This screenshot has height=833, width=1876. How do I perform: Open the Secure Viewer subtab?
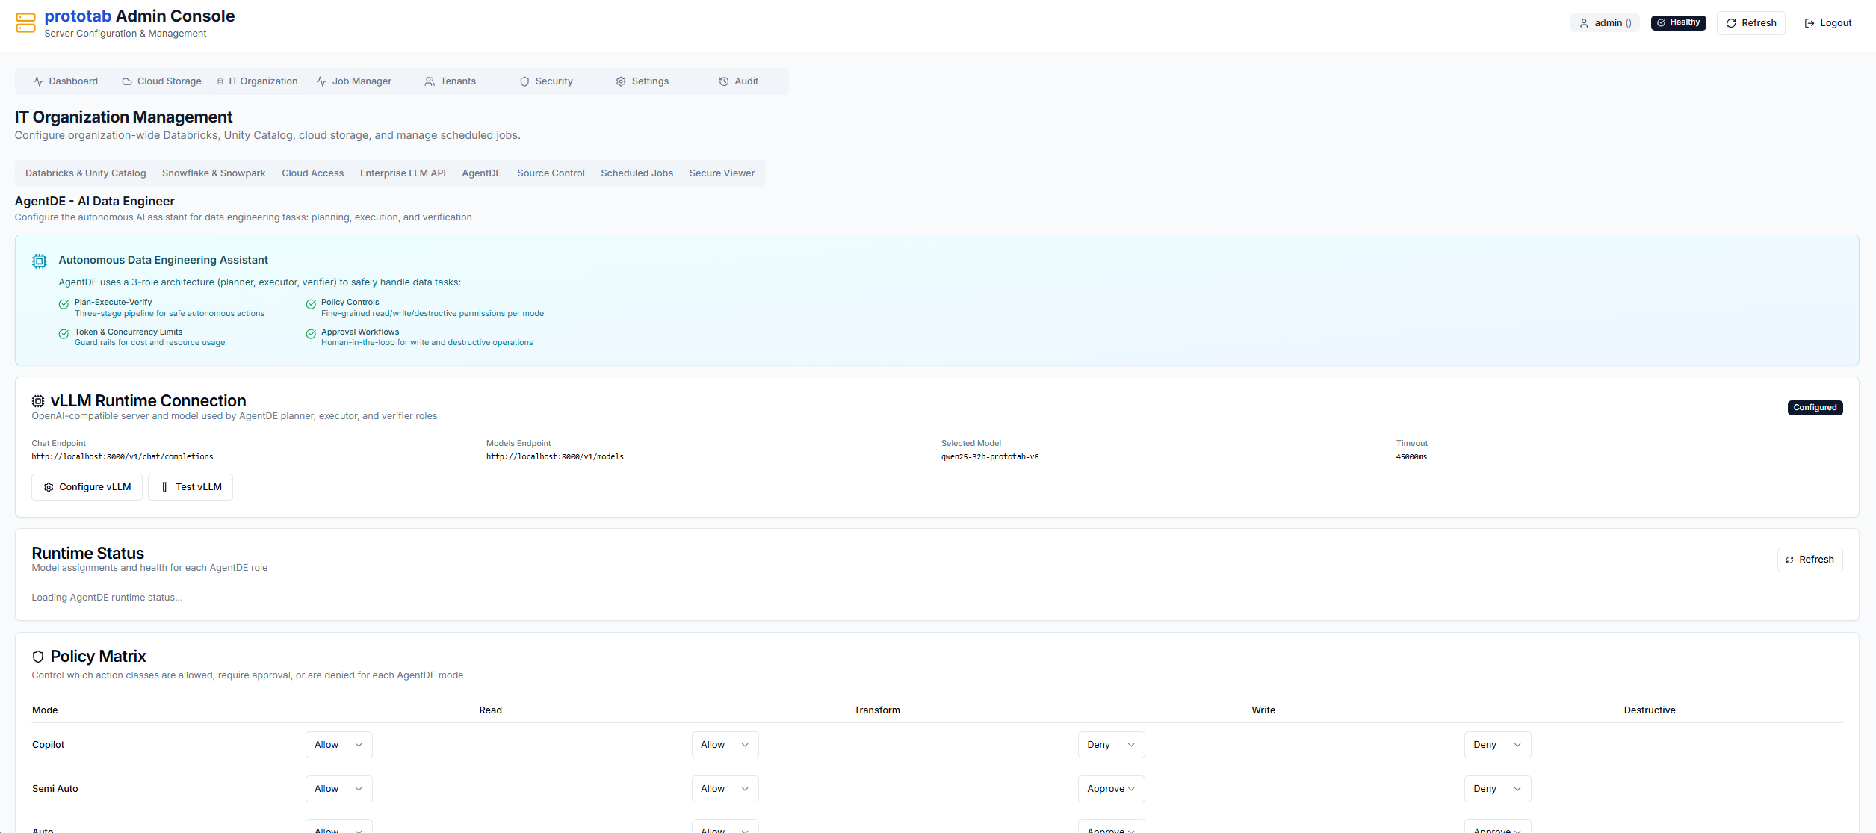722,173
